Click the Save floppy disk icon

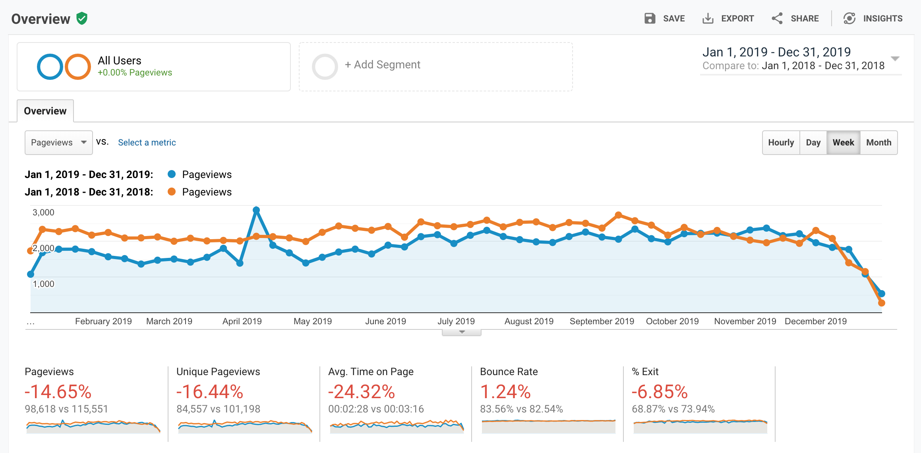(650, 18)
